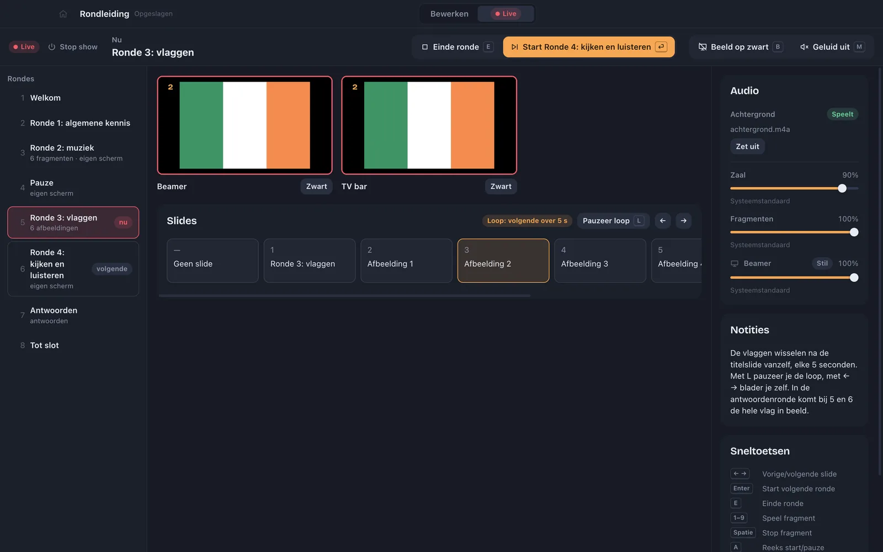Select the Tot slot round
Viewport: 883px width, 552px height.
73,346
